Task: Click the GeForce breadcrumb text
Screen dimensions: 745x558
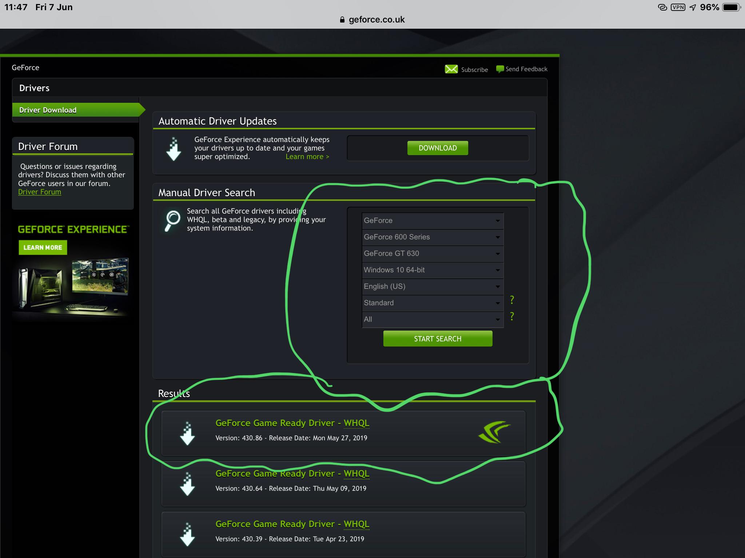Action: (25, 68)
